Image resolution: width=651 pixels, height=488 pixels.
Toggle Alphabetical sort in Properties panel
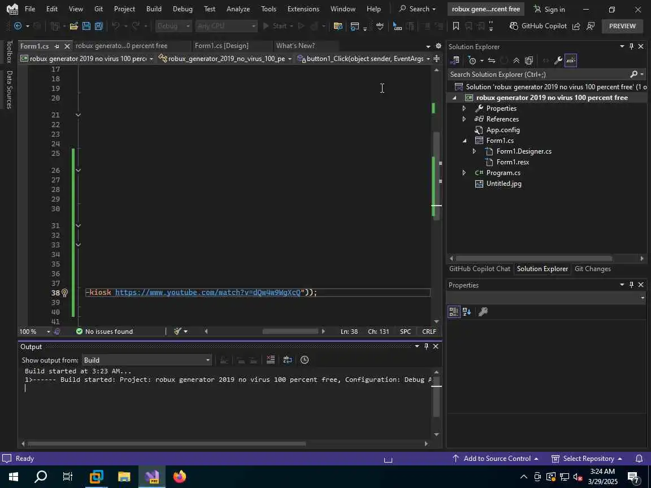467,312
